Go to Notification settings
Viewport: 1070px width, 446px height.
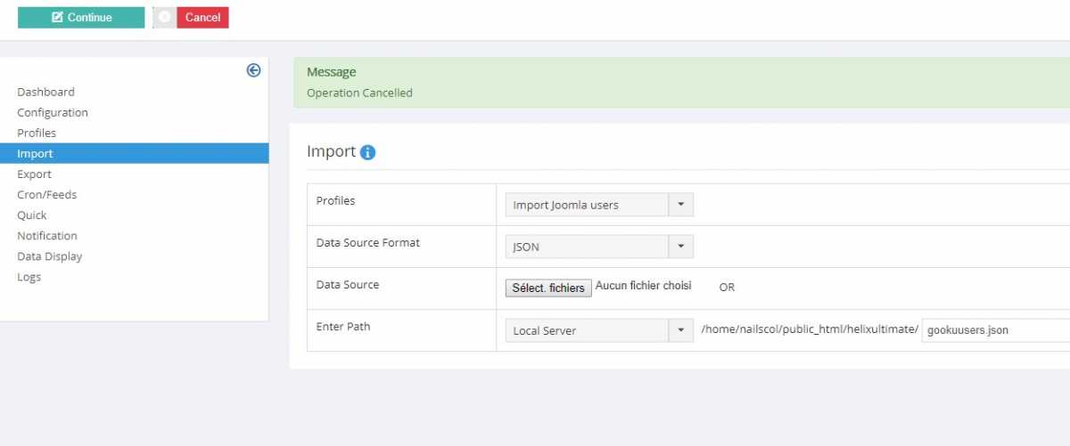(x=47, y=235)
